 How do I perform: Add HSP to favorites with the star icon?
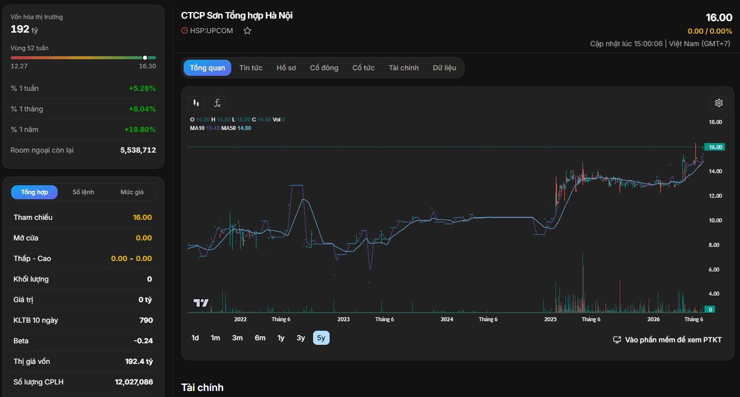tap(247, 31)
